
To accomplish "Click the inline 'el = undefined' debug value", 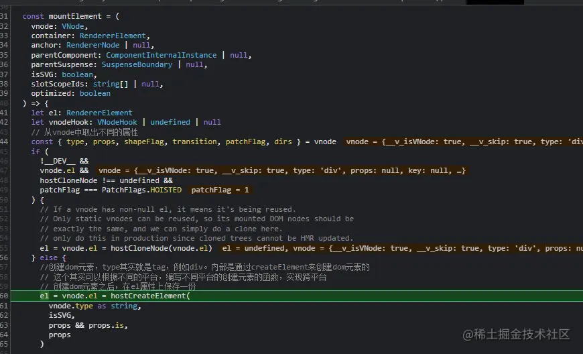I will click(x=253, y=248).
